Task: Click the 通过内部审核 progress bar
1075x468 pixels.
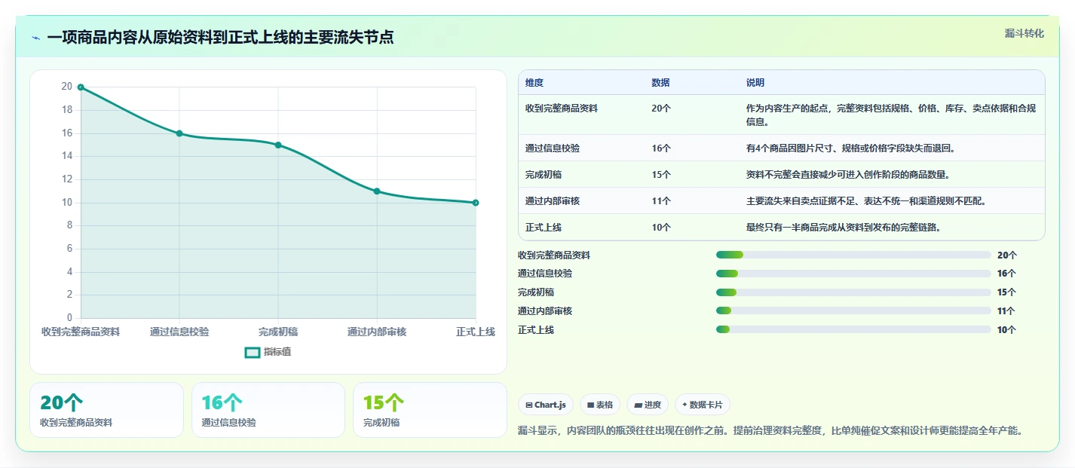Action: (853, 310)
